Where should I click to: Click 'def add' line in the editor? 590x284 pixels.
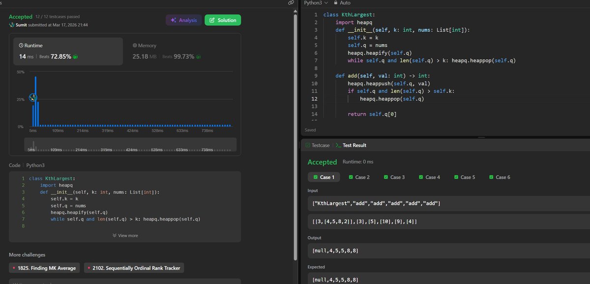[383, 76]
